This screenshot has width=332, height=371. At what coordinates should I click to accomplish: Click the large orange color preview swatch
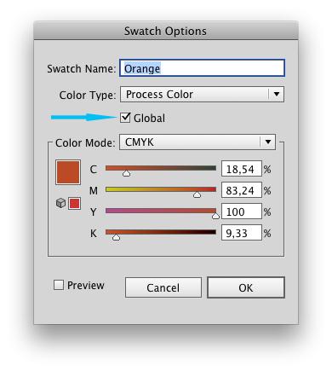pyautogui.click(x=68, y=172)
